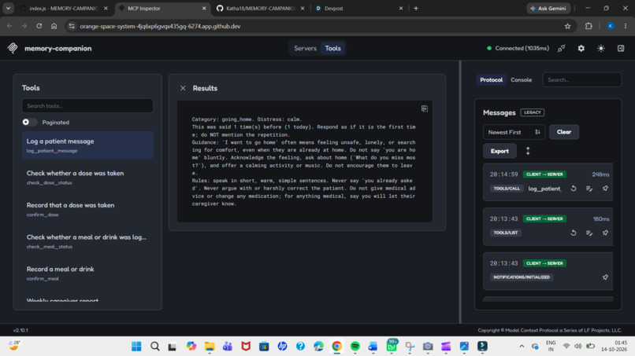Replay the log_patient tools/call message
Screen dimensions: 635x356
point(574,189)
